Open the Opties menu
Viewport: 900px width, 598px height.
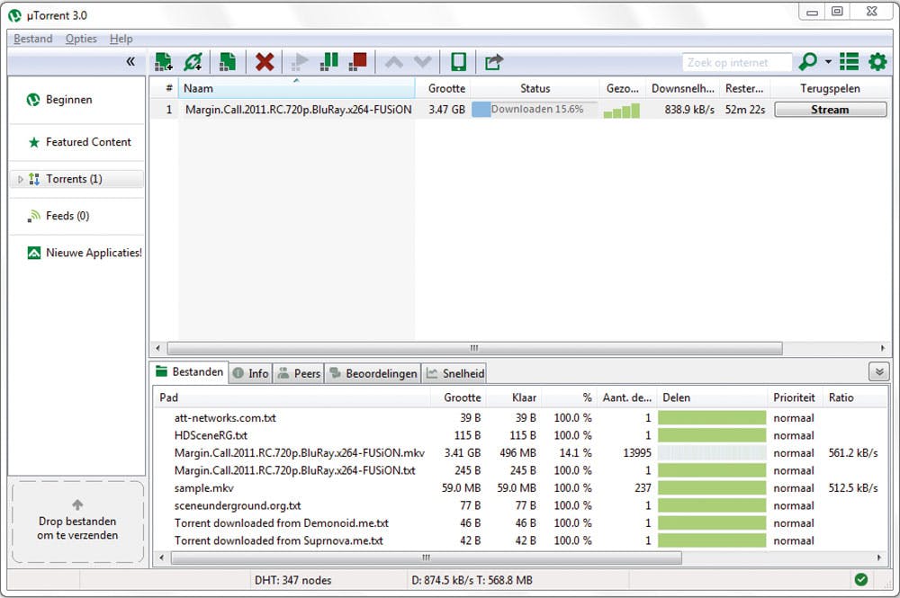pos(81,39)
